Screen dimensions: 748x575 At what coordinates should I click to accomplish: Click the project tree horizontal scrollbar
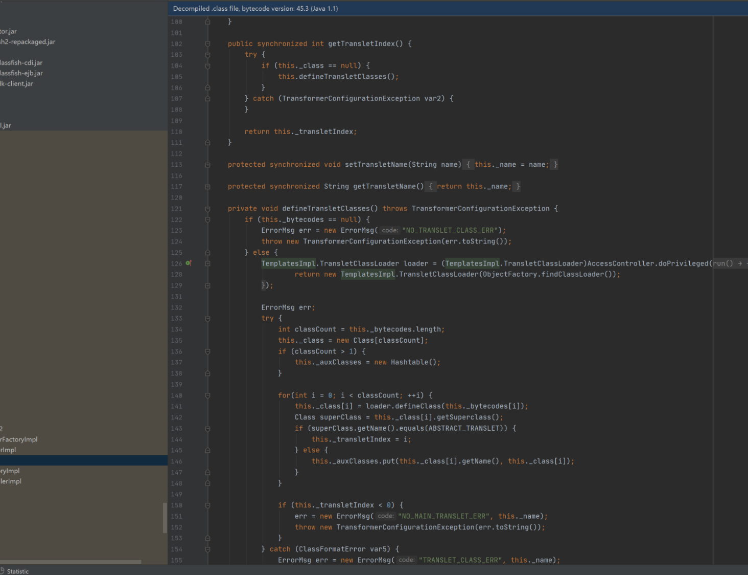pyautogui.click(x=71, y=562)
